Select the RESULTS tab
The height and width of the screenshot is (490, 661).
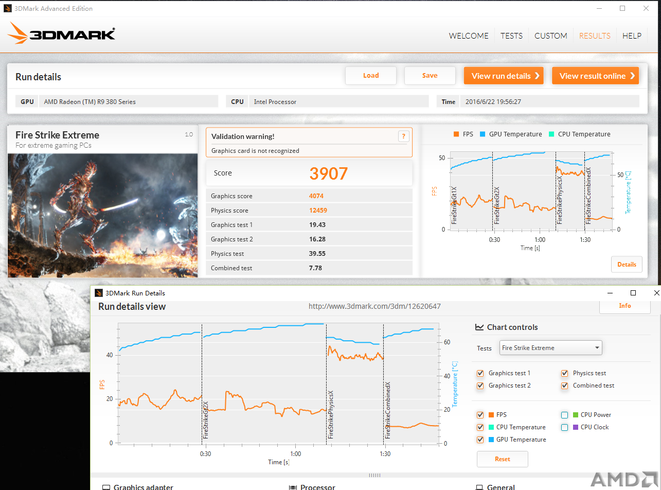tap(595, 36)
